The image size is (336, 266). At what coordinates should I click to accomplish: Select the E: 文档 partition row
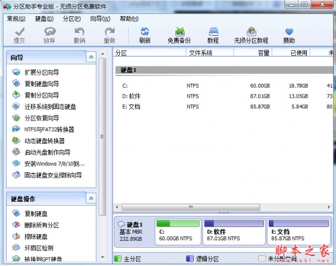(224, 107)
